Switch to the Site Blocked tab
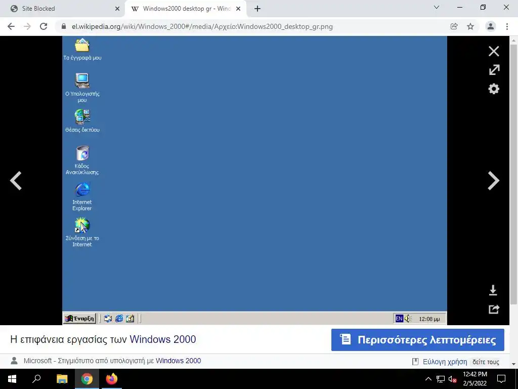This screenshot has height=389, width=518. [63, 9]
